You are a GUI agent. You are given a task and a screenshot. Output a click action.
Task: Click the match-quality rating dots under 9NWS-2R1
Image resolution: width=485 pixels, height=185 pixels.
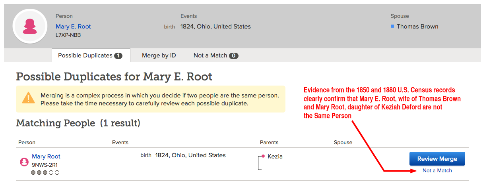[x=45, y=172]
